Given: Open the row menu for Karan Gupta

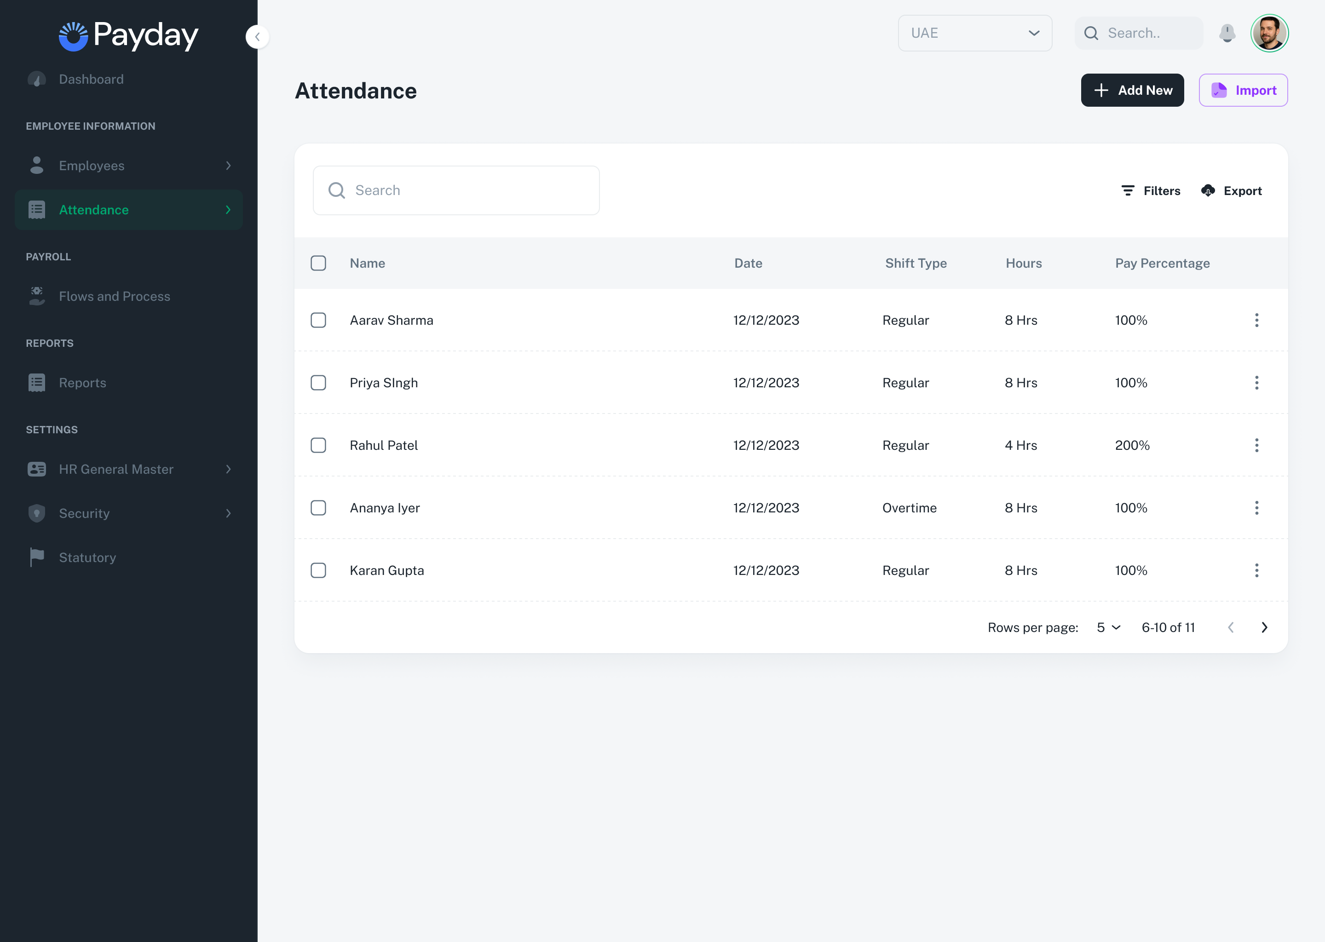Looking at the screenshot, I should tap(1256, 571).
